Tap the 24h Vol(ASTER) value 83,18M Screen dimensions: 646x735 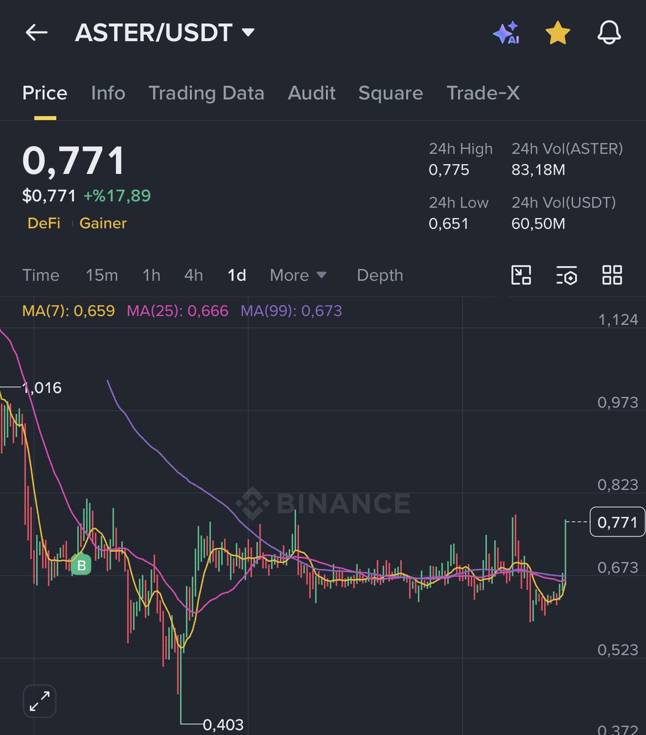coord(538,170)
